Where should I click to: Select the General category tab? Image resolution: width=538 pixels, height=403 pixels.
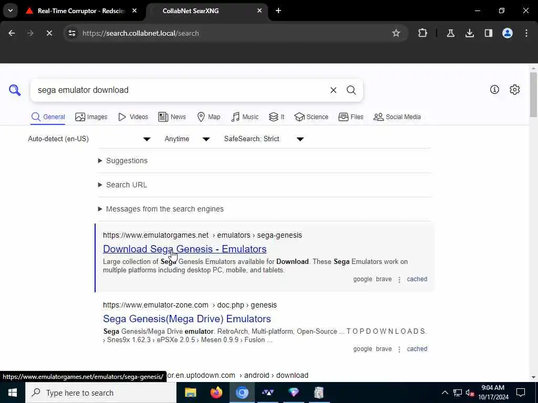click(48, 117)
